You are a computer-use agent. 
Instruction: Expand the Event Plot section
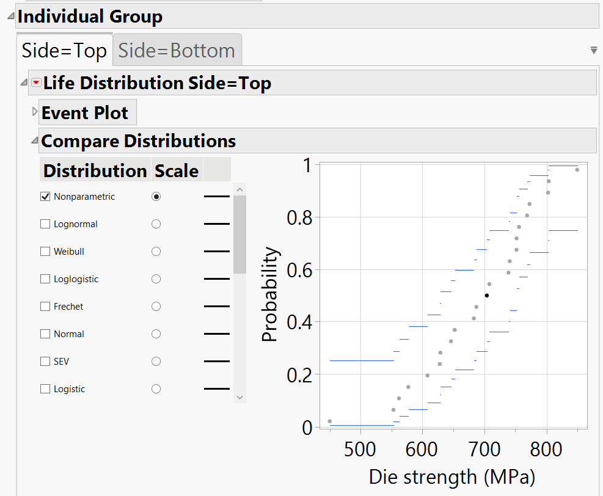point(34,112)
